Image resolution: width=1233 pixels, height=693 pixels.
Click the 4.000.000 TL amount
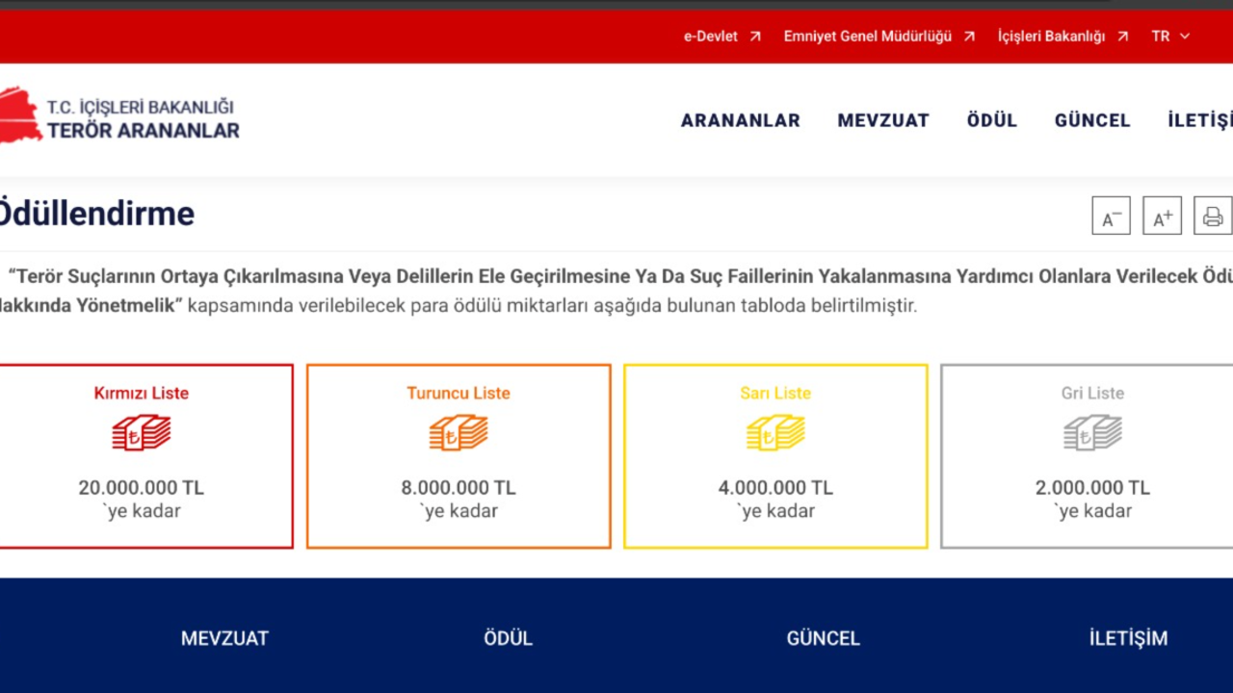(775, 488)
